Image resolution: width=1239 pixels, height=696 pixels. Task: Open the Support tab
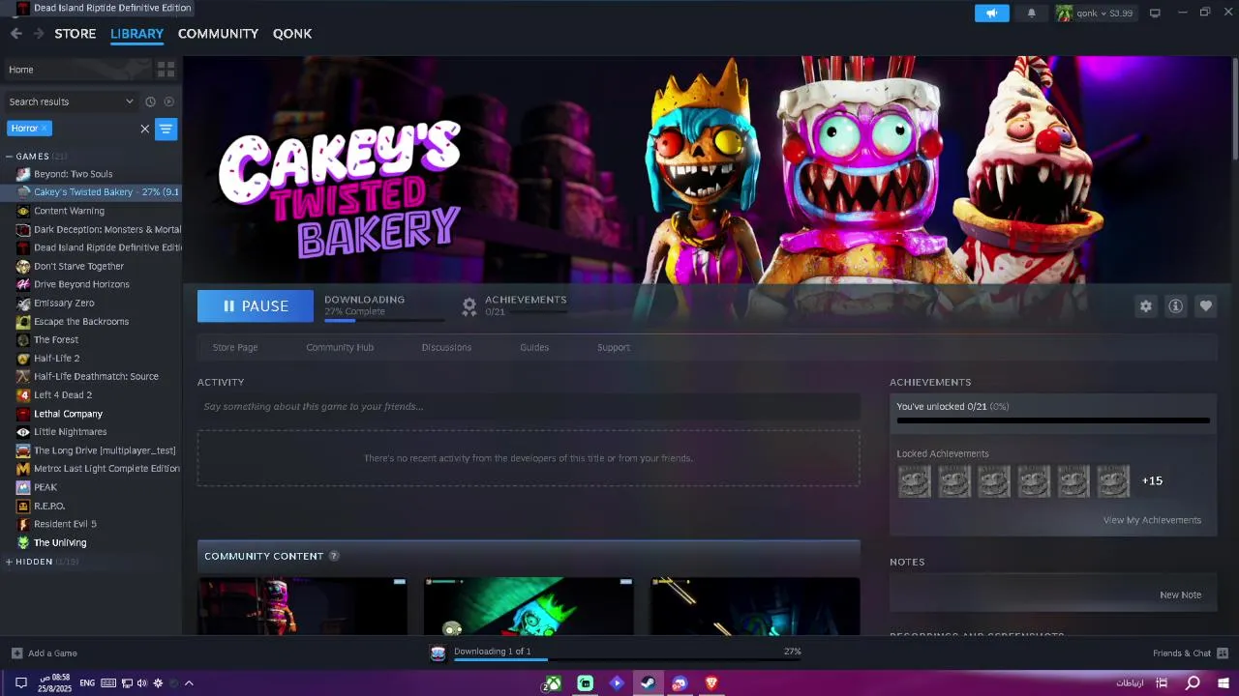click(614, 347)
